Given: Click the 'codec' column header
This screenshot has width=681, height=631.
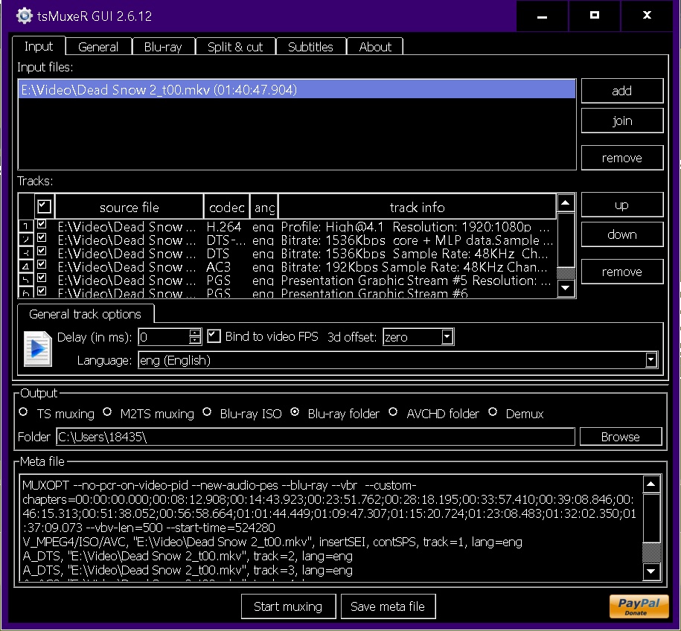Looking at the screenshot, I should point(227,207).
